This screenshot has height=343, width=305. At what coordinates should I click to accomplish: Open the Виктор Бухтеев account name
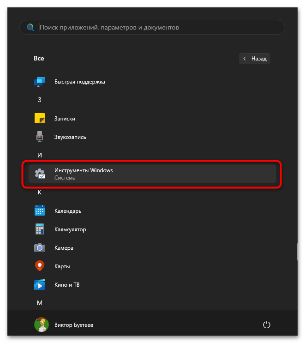tap(74, 325)
